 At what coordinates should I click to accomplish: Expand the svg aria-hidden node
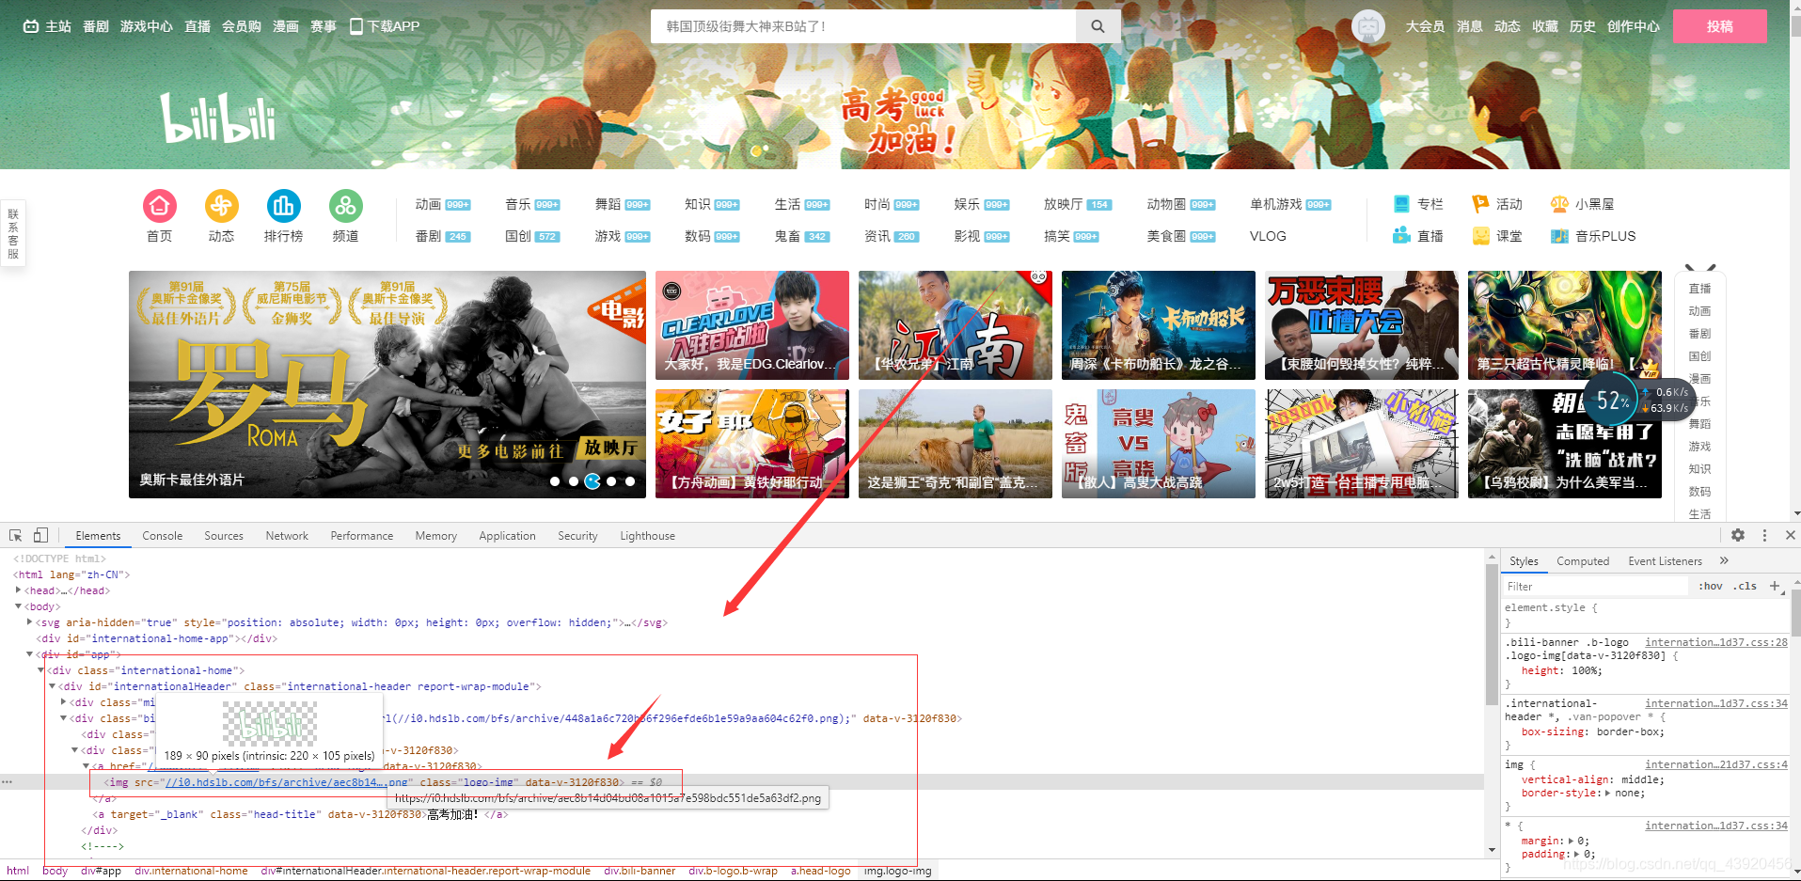tap(30, 622)
